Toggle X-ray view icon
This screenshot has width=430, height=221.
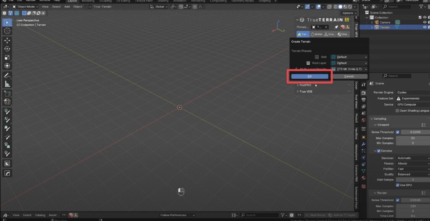point(328,7)
